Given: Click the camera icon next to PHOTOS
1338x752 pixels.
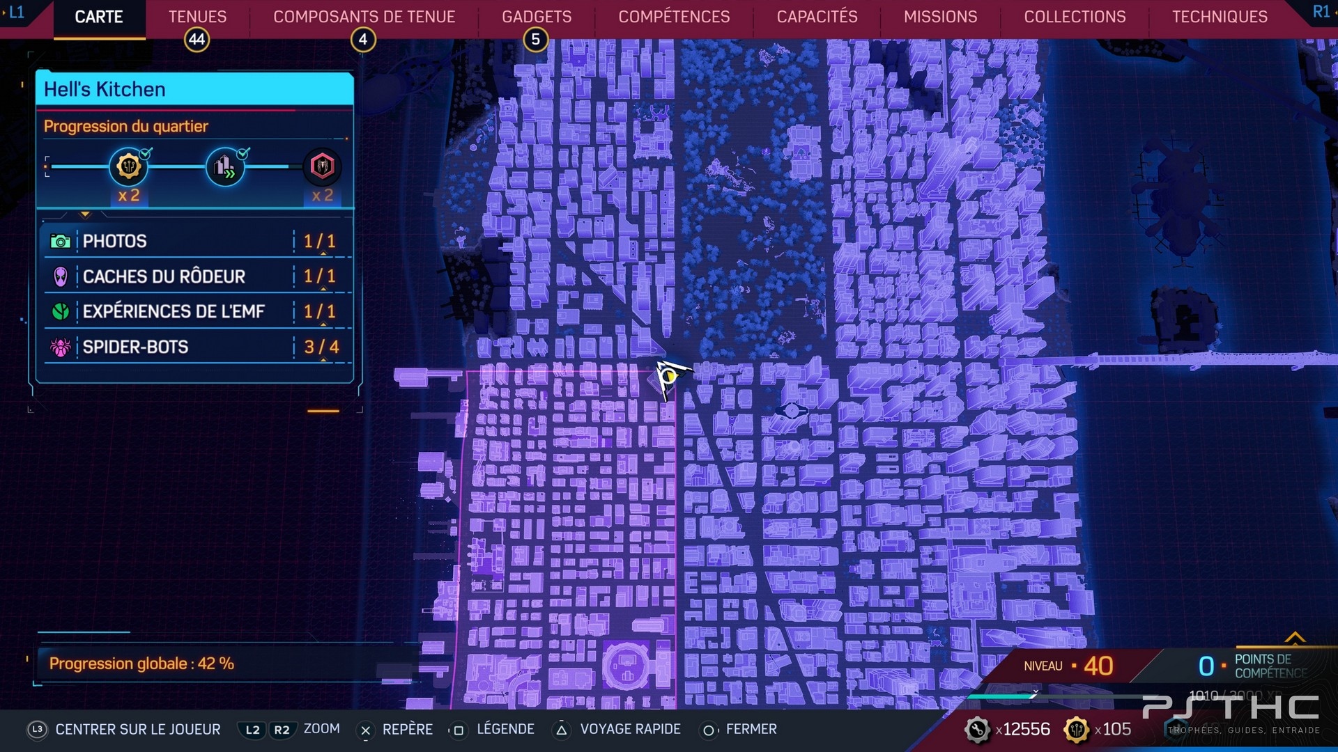Looking at the screenshot, I should (x=60, y=242).
